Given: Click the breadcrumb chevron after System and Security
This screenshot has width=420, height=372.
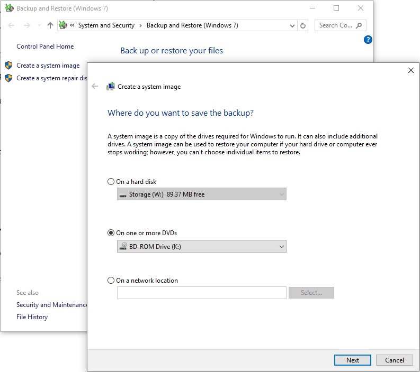Looking at the screenshot, I should point(140,26).
